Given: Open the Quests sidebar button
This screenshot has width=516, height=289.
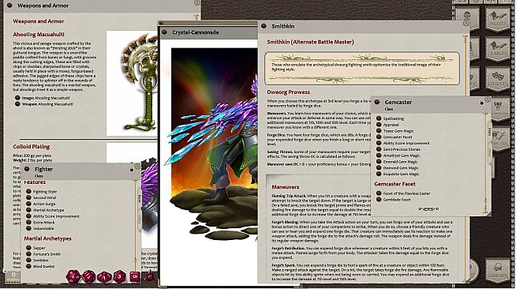Looking at the screenshot, I should [498, 79].
